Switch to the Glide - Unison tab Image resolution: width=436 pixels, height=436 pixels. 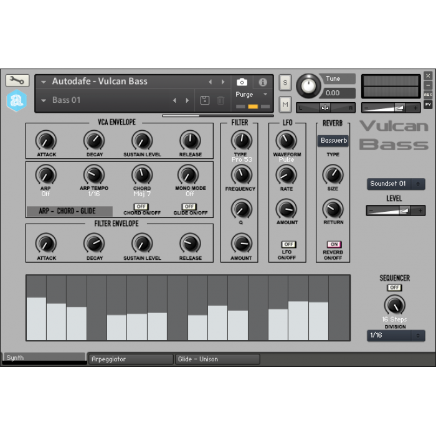point(217,359)
